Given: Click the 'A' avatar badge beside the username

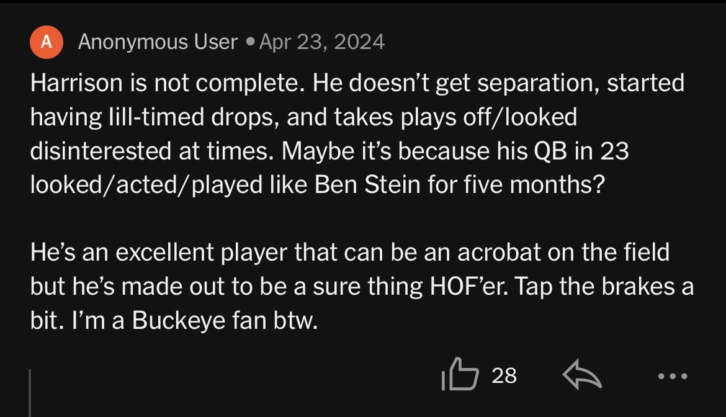Looking at the screenshot, I should (x=47, y=42).
